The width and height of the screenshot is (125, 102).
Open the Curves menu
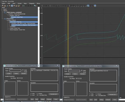[20, 3]
